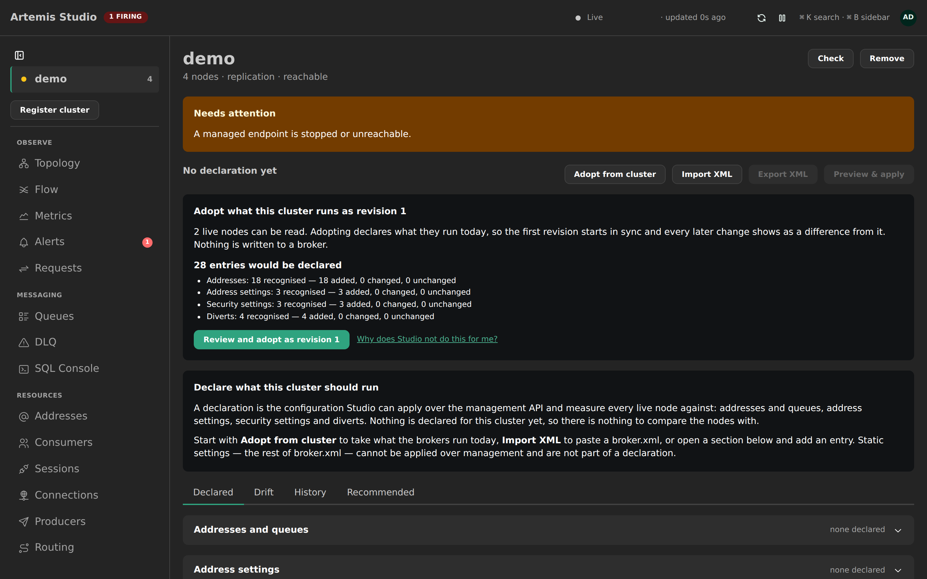Click Review and adopt as revision 1

[271, 340]
